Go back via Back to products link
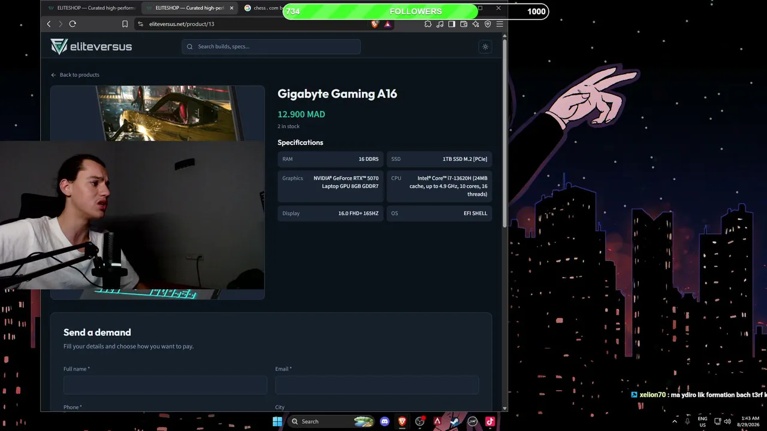Screen dimensions: 767x431 pos(75,75)
